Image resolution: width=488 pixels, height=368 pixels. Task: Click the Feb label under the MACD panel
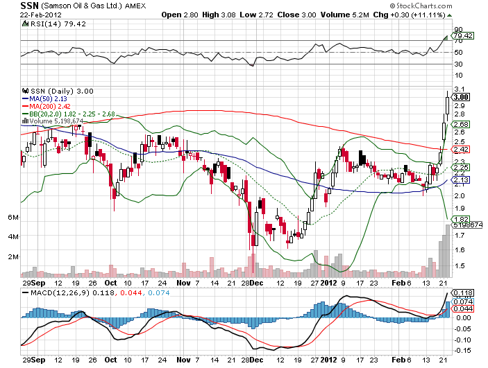click(x=398, y=360)
